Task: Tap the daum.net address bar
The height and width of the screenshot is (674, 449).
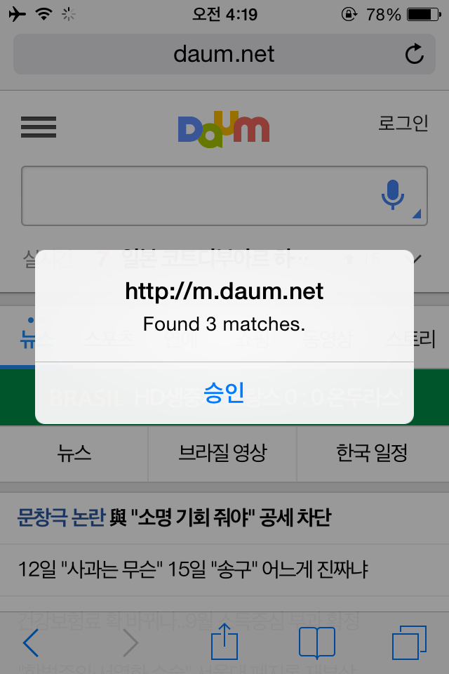Action: [x=224, y=54]
